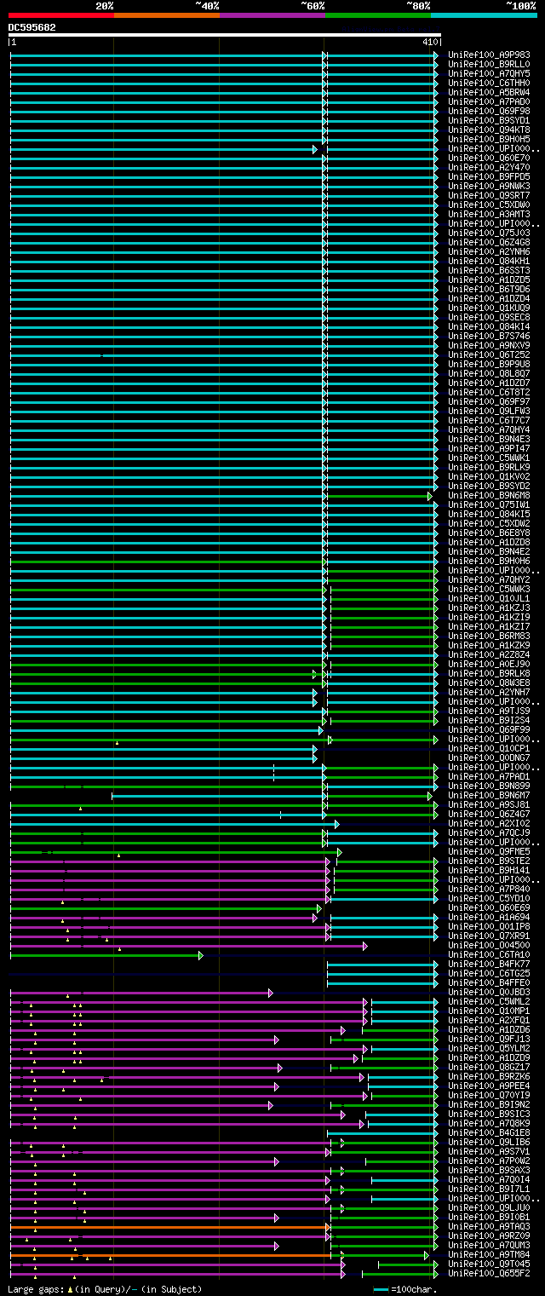Select the UniRef100_Q1KUQ9 label
Viewport: 545px width, 1296px height.
point(490,308)
